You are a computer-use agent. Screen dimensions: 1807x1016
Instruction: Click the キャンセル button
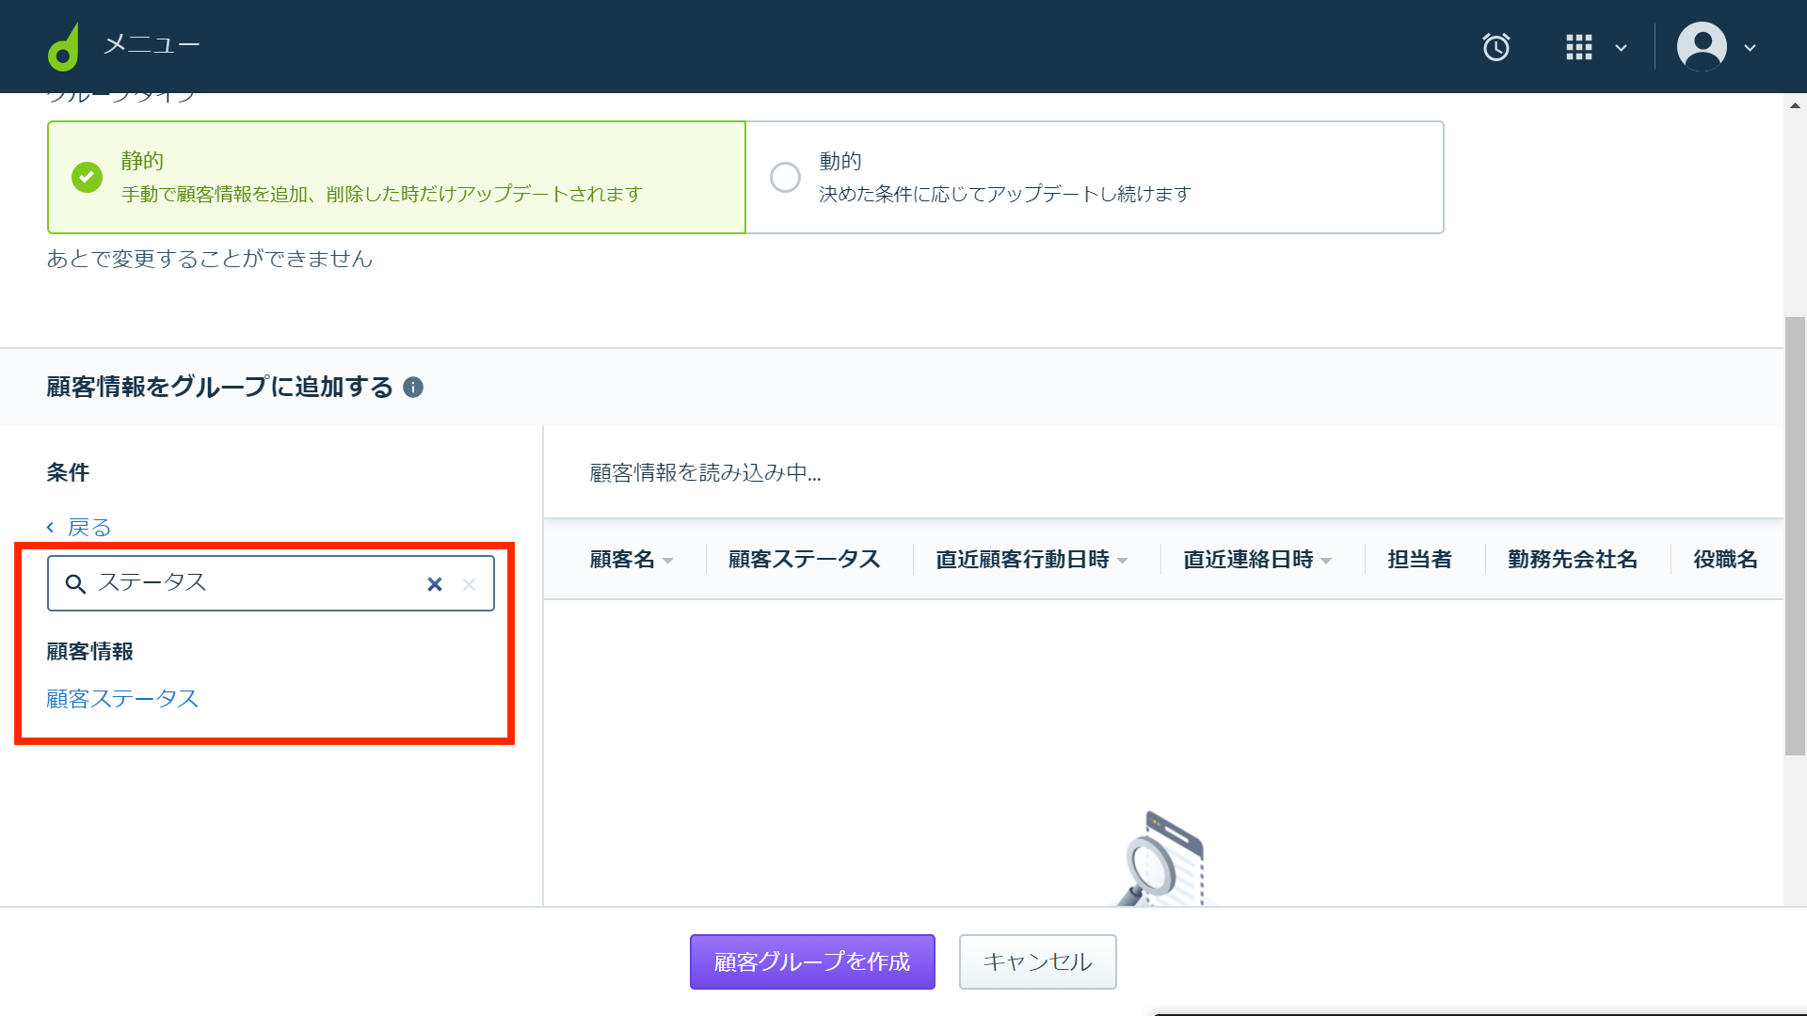[x=1037, y=961]
